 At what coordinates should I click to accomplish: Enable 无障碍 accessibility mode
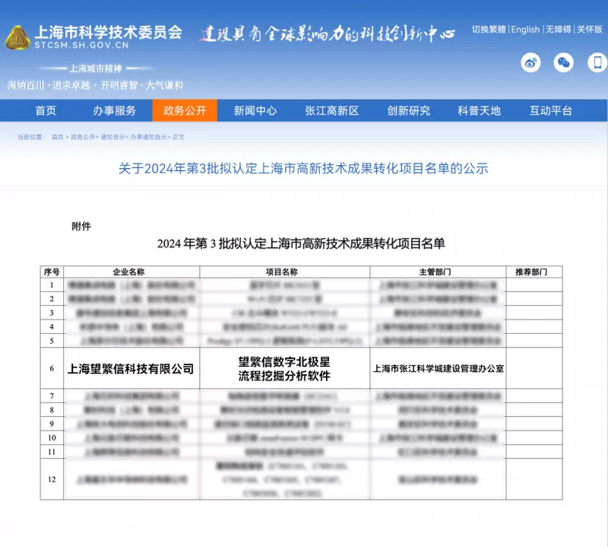[x=558, y=30]
